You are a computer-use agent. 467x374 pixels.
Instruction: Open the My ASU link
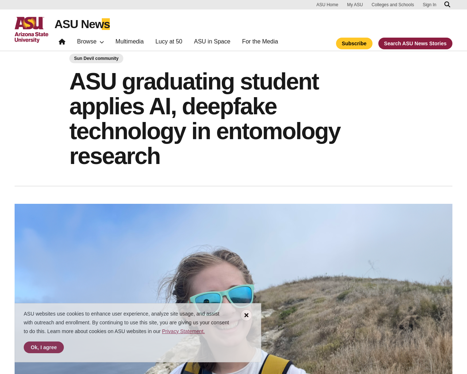click(x=355, y=5)
